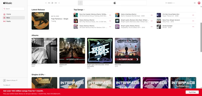Focus the Search input field
Screen dimensions: 202x96
pyautogui.click(x=14, y=9)
